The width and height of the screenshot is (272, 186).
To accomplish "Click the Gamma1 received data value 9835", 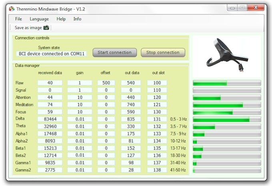I will click(x=50, y=163).
